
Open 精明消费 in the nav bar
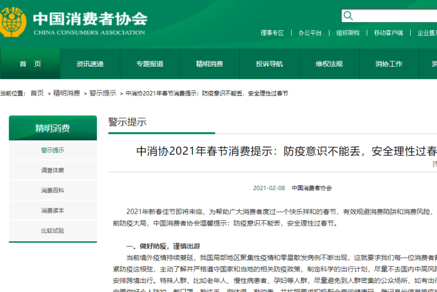[209, 64]
